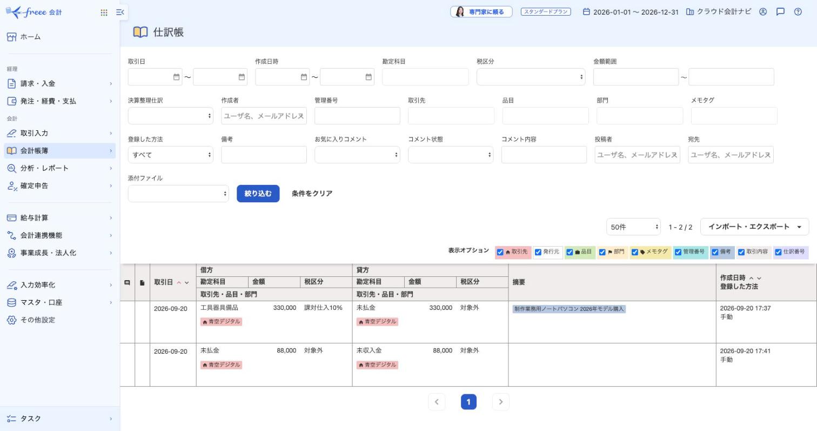Toggle the 仕訳番号 display option checkbox
817x431 pixels.
click(778, 252)
